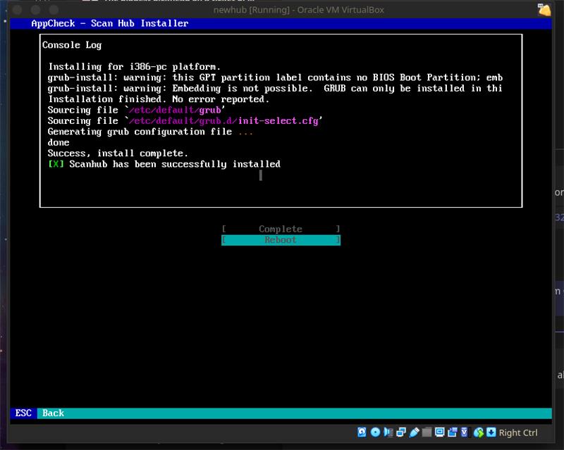The image size is (564, 450).
Task: Choose the highlighted Reboot button
Action: coord(281,240)
